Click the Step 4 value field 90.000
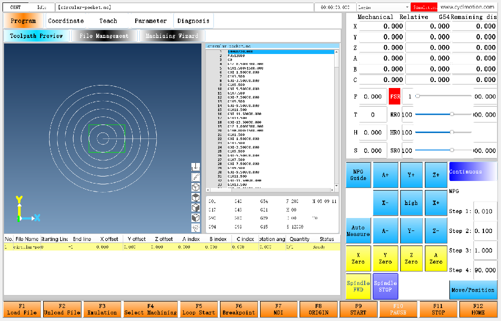 point(485,270)
